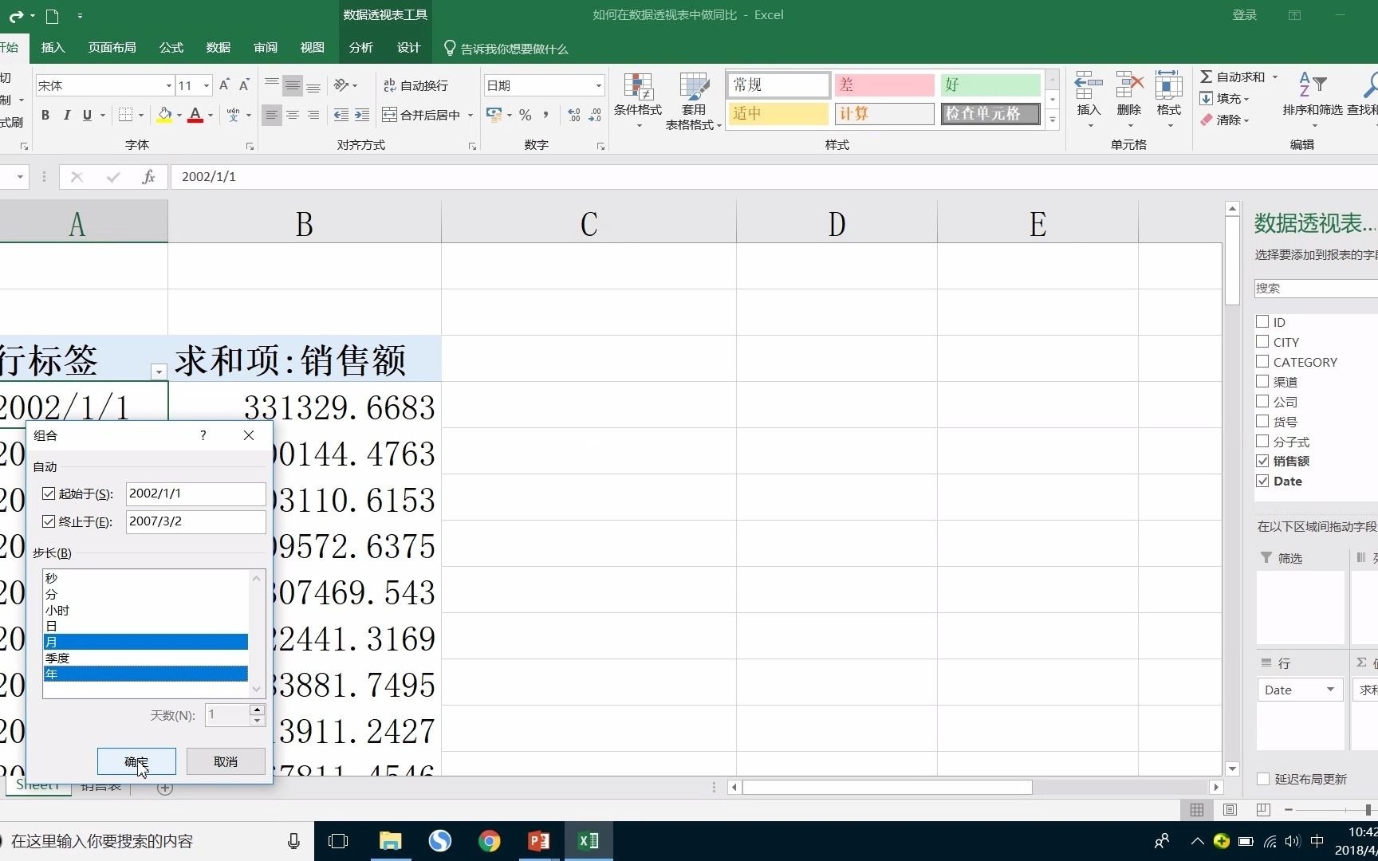Open the 行标签 filter dropdown
This screenshot has width=1378, height=861.
[x=159, y=372]
